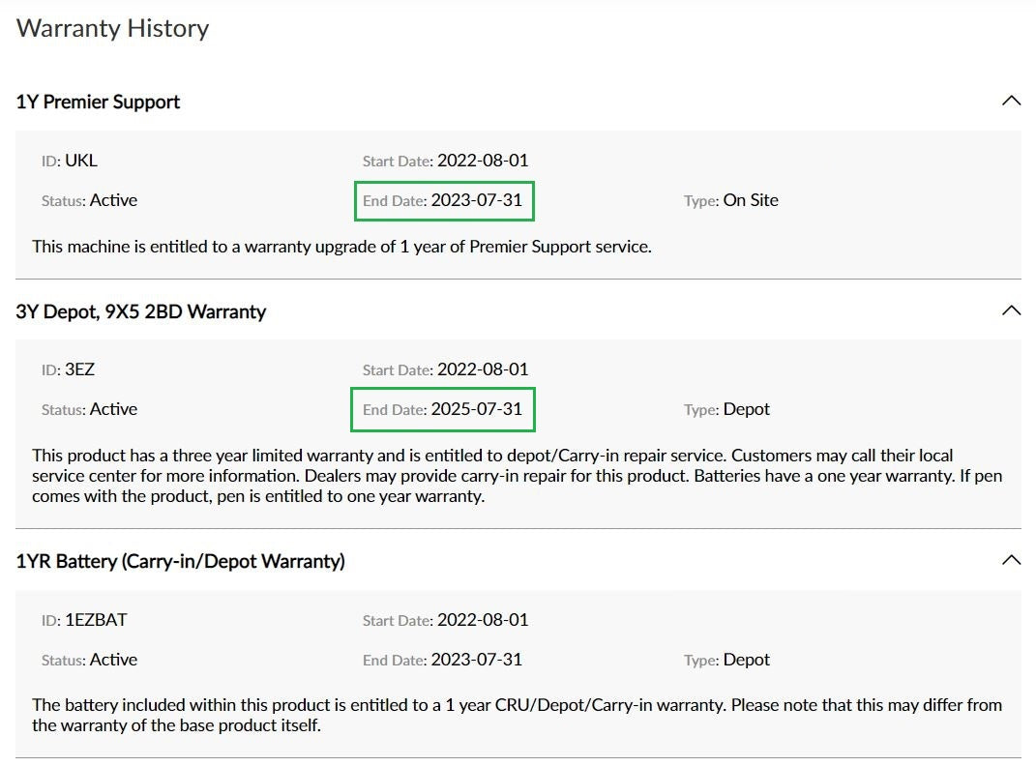Click the Depot type under 3Y Depot warranty
This screenshot has width=1036, height=767.
pos(747,409)
